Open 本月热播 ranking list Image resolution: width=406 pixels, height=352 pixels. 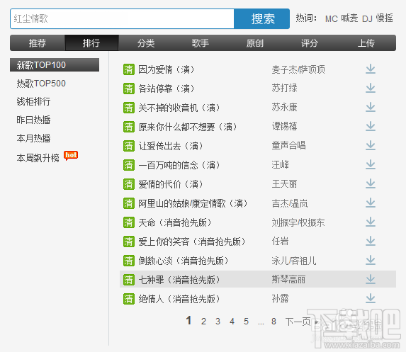click(x=33, y=138)
